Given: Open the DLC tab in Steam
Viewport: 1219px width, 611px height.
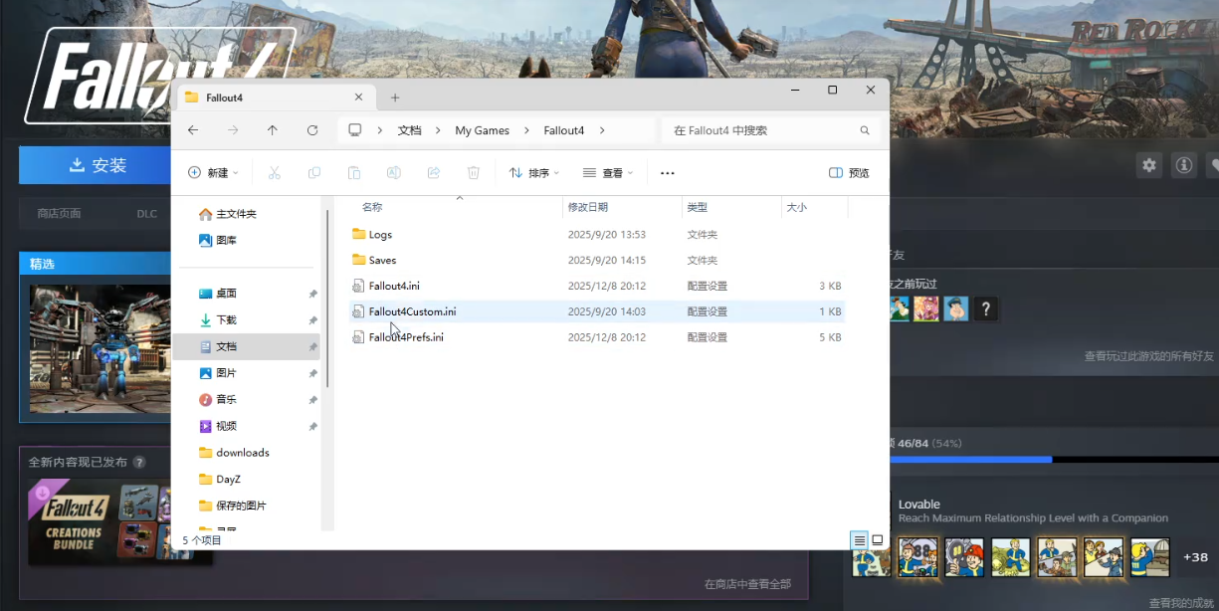Looking at the screenshot, I should pyautogui.click(x=147, y=214).
